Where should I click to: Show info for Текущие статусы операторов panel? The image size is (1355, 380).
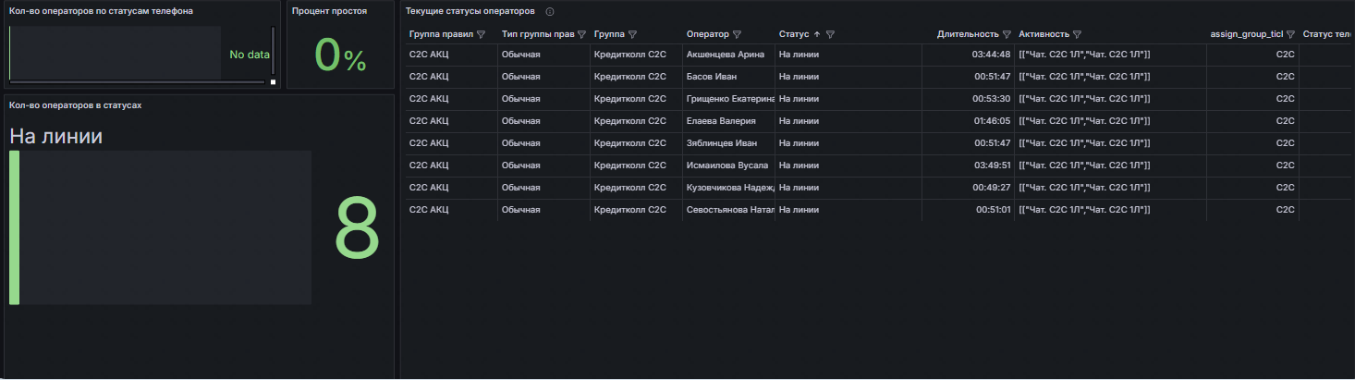(550, 11)
